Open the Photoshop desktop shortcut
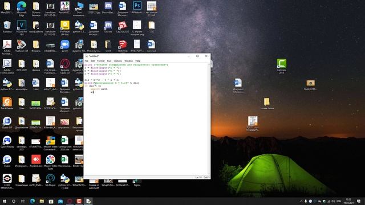 (137, 7)
